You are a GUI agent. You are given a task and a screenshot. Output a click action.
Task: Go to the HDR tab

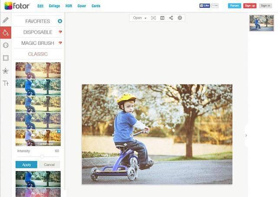click(69, 6)
